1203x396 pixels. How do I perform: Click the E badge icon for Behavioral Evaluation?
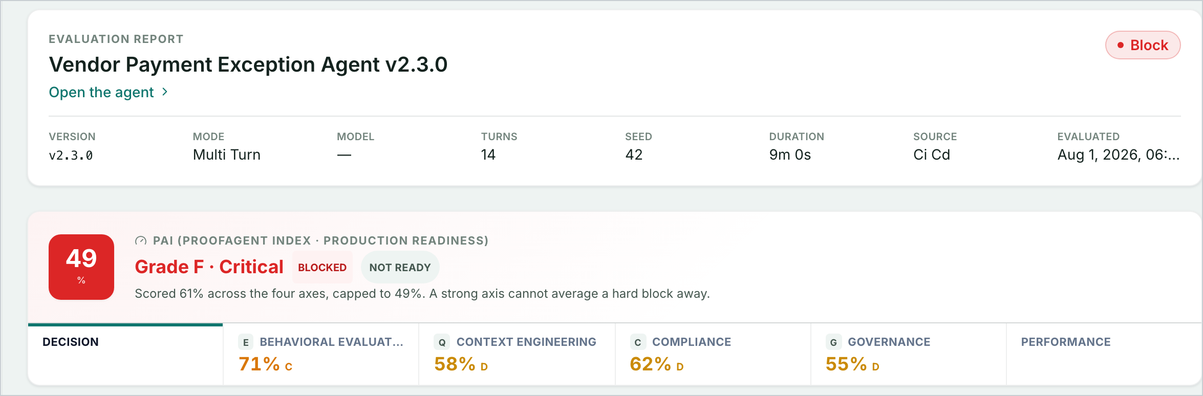click(x=246, y=342)
